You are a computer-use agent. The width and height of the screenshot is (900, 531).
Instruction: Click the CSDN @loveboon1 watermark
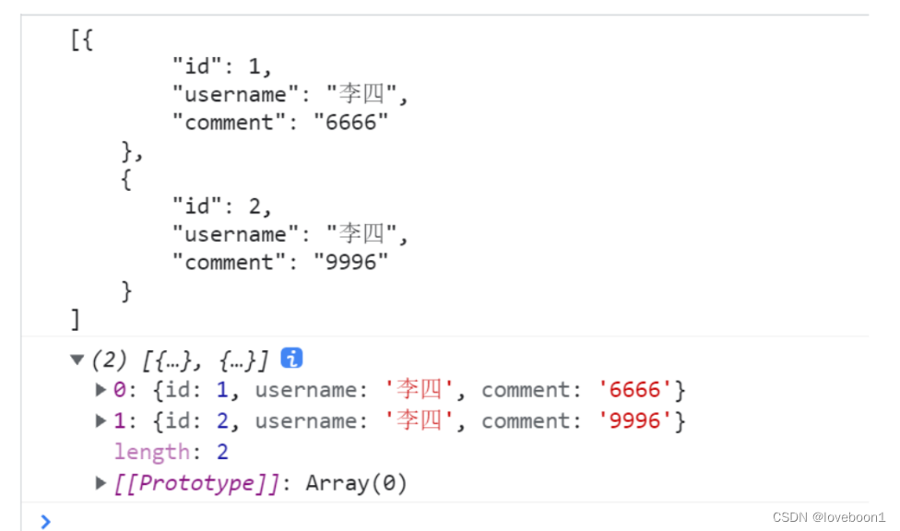tap(828, 517)
